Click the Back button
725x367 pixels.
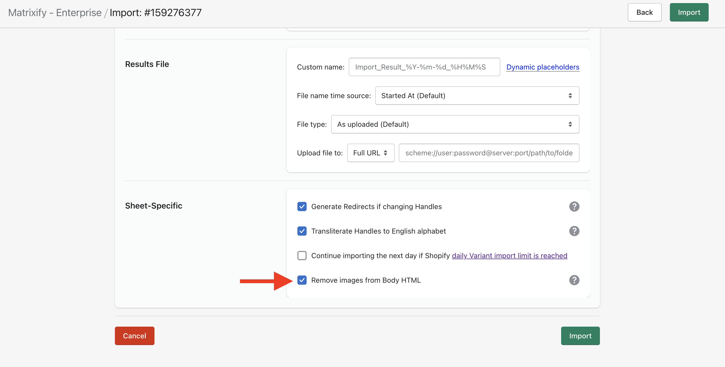(644, 12)
